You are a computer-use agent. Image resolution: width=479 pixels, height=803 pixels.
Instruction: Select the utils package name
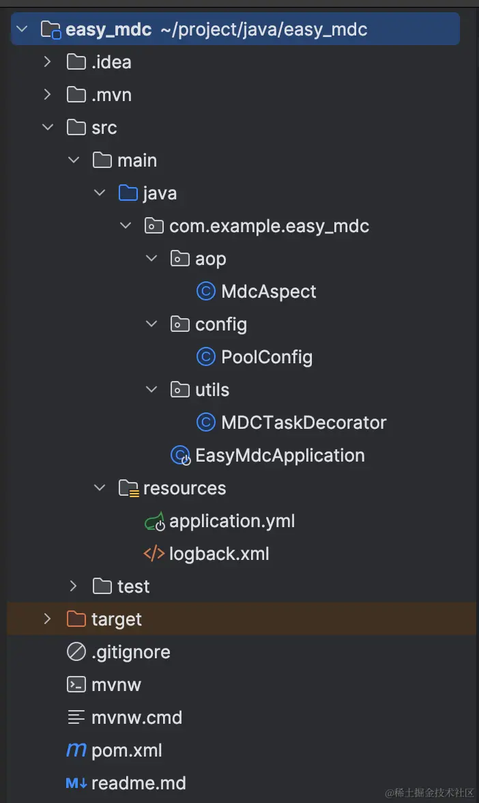pyautogui.click(x=212, y=390)
